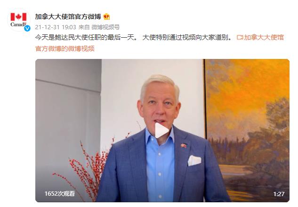Screen dimensions: 298x207
Task: Click the white pocket square in video
Action: 194,160
